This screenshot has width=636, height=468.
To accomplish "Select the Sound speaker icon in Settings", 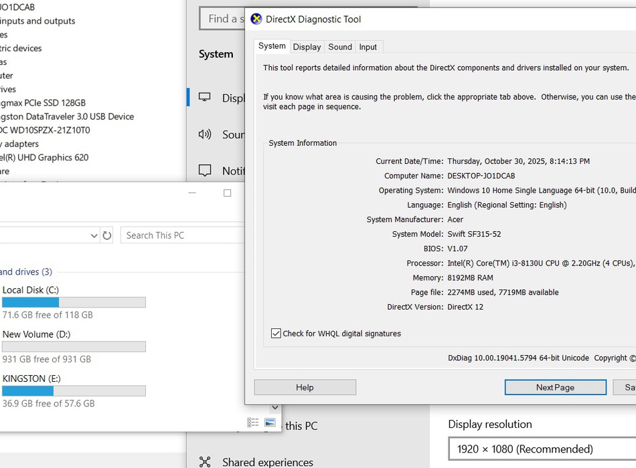I will click(205, 134).
